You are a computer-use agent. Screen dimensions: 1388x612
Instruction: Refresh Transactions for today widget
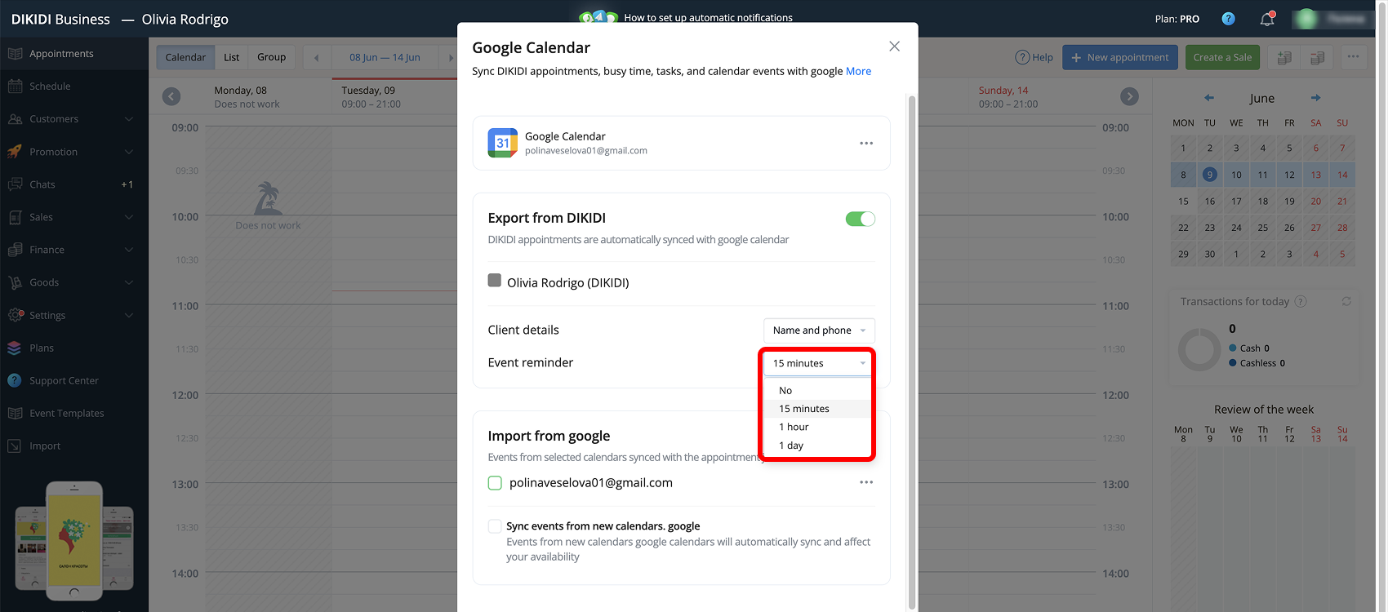pyautogui.click(x=1346, y=301)
